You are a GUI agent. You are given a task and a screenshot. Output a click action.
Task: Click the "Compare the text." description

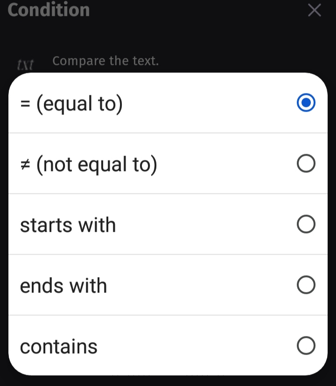[x=105, y=61]
